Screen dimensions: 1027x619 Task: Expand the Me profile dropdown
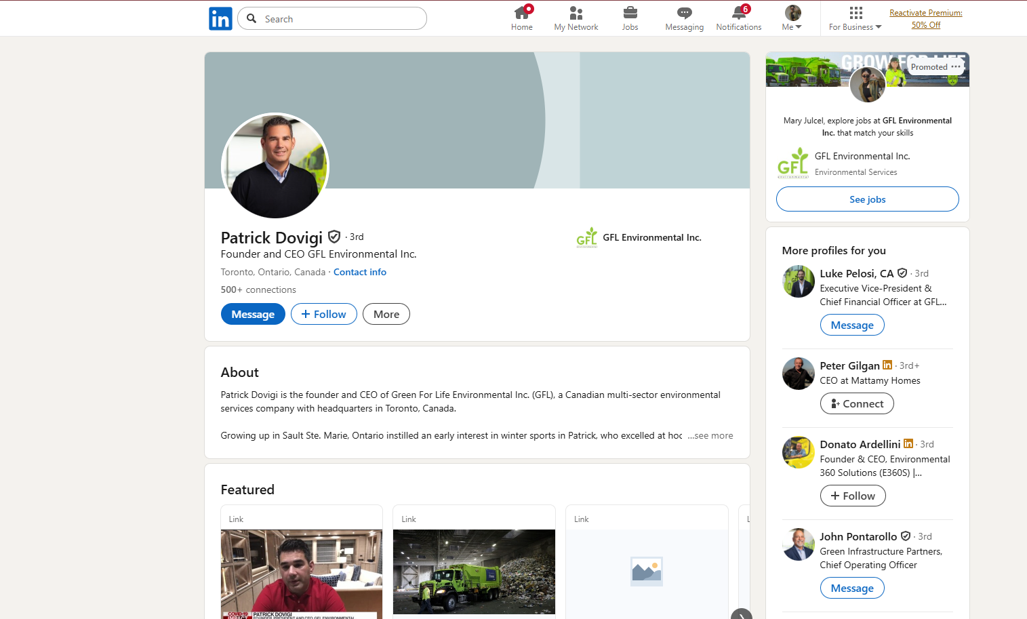(792, 18)
